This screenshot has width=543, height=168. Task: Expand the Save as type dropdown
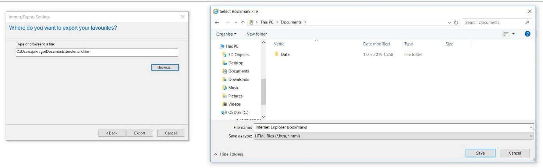[531, 136]
